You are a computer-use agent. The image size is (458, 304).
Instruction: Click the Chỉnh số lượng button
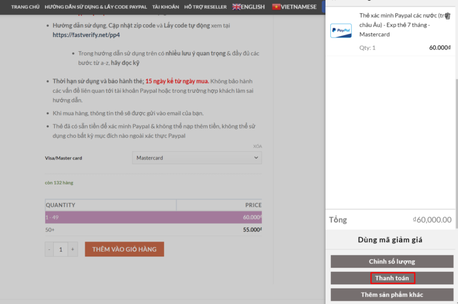coord(392,262)
